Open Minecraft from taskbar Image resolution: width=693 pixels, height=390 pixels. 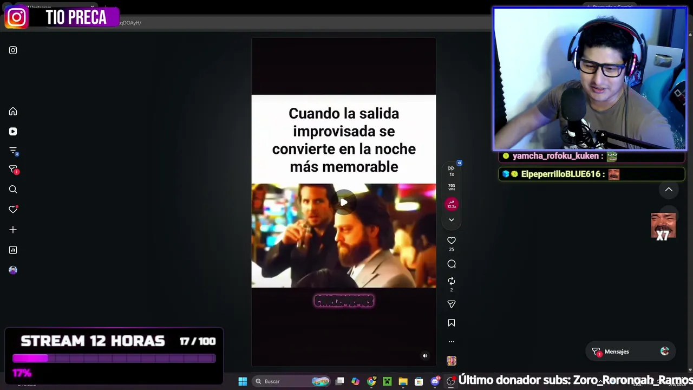click(x=387, y=381)
